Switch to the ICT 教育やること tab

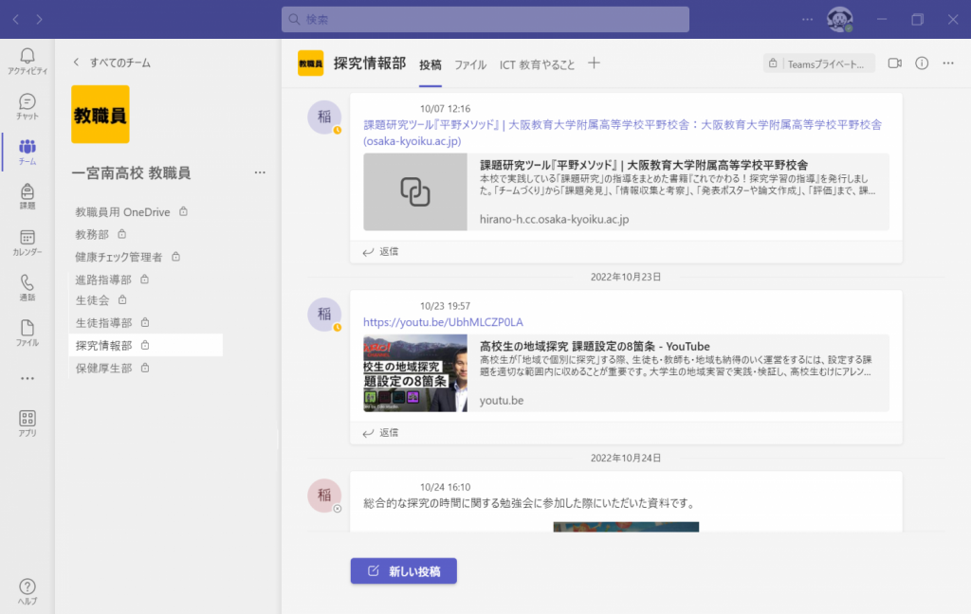538,64
